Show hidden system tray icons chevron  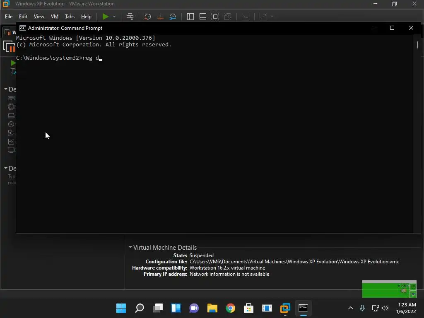click(350, 308)
